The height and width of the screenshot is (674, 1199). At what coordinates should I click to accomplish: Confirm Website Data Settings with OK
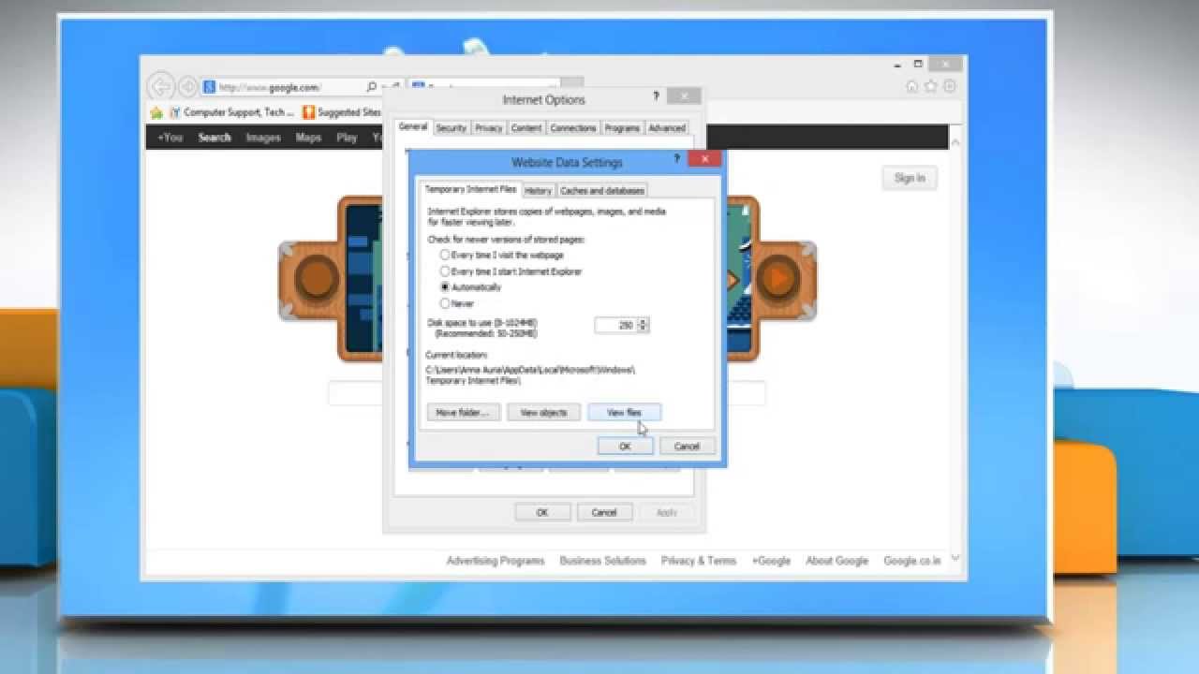click(x=625, y=446)
